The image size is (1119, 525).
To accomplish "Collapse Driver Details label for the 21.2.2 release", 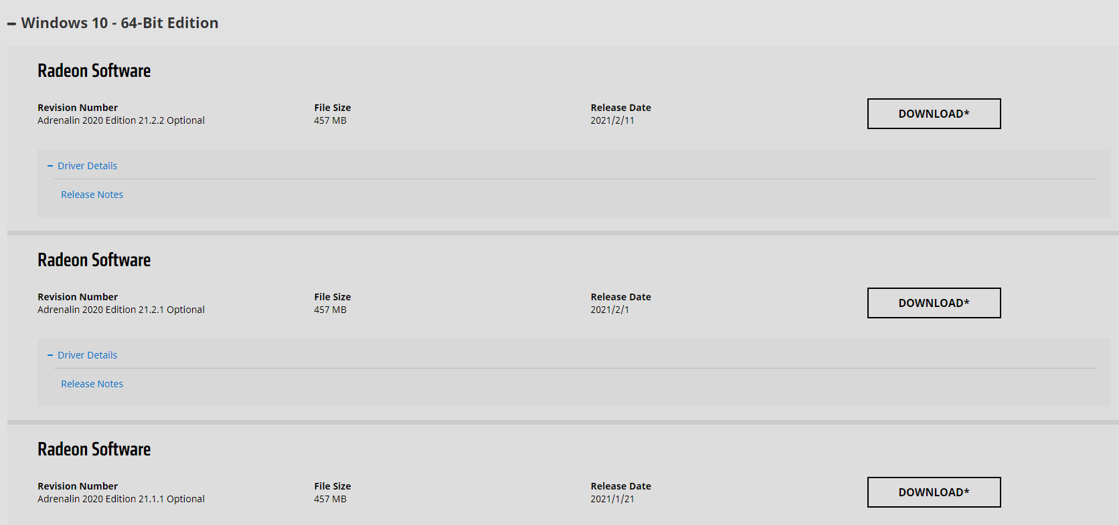I will pos(87,166).
